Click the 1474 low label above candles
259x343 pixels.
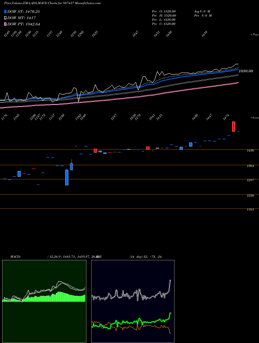click(x=227, y=116)
